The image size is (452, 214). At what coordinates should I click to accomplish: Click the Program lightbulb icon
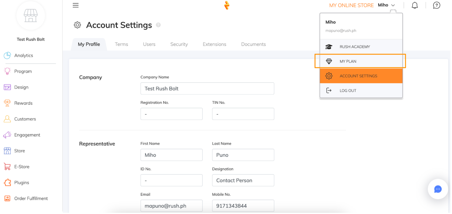tap(7, 71)
